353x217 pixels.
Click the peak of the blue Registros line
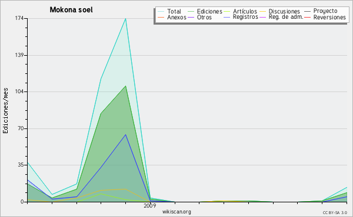(x=125, y=135)
